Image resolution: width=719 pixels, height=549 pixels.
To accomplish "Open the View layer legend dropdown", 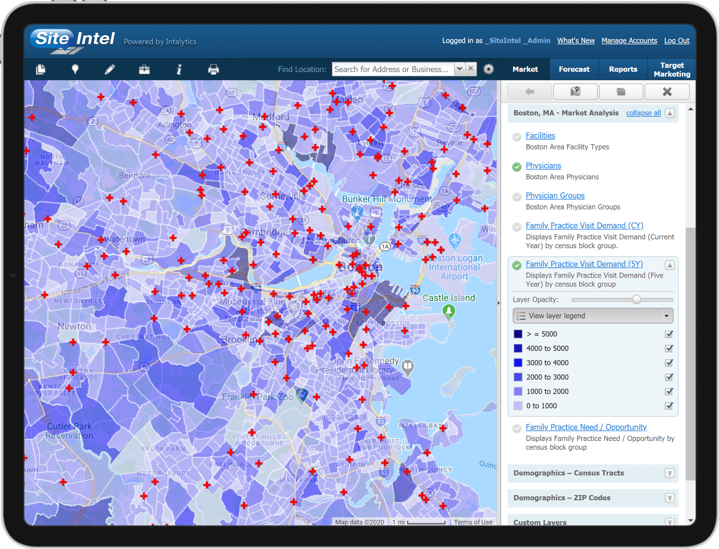I will coord(593,316).
